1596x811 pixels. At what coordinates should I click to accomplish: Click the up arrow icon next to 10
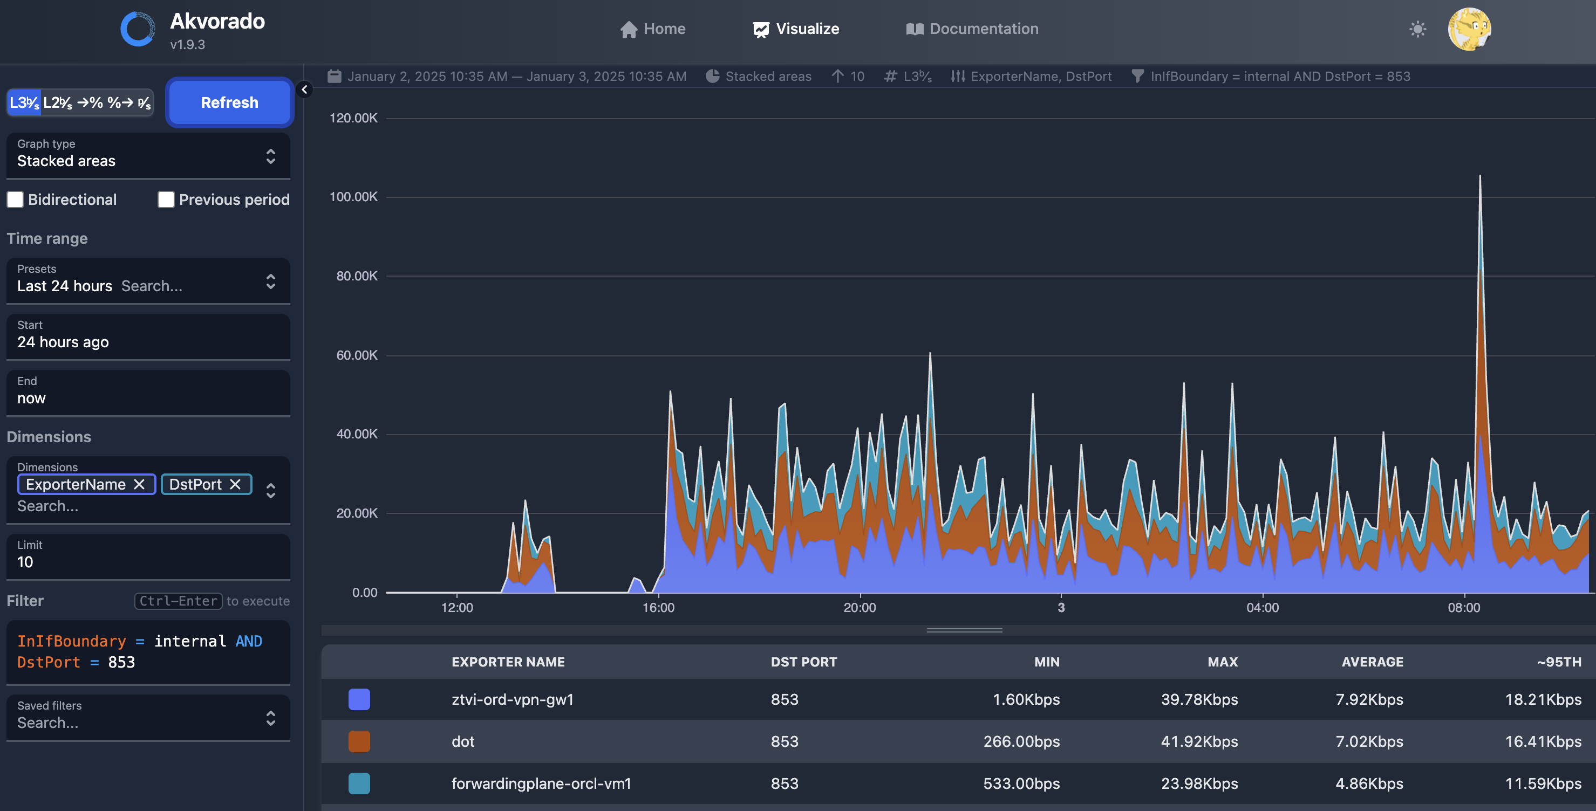pyautogui.click(x=837, y=76)
